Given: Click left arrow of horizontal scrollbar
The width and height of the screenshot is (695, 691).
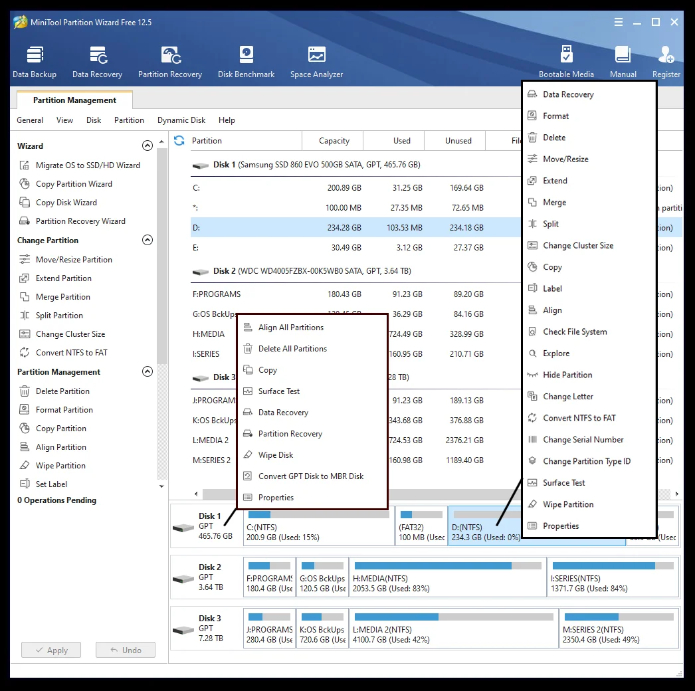Looking at the screenshot, I should 197,494.
